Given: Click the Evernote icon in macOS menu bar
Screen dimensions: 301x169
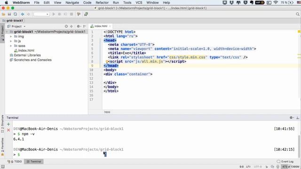Looking at the screenshot, I should (252, 3).
